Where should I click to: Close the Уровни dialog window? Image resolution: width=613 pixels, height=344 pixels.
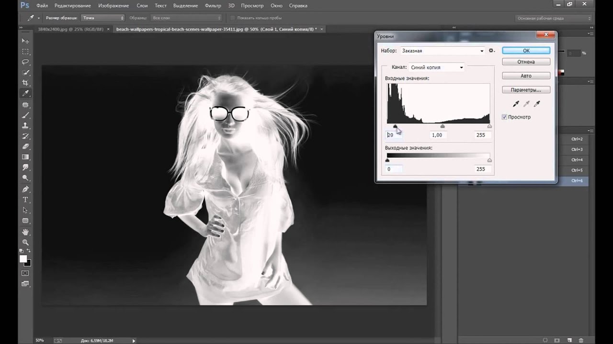(x=545, y=35)
